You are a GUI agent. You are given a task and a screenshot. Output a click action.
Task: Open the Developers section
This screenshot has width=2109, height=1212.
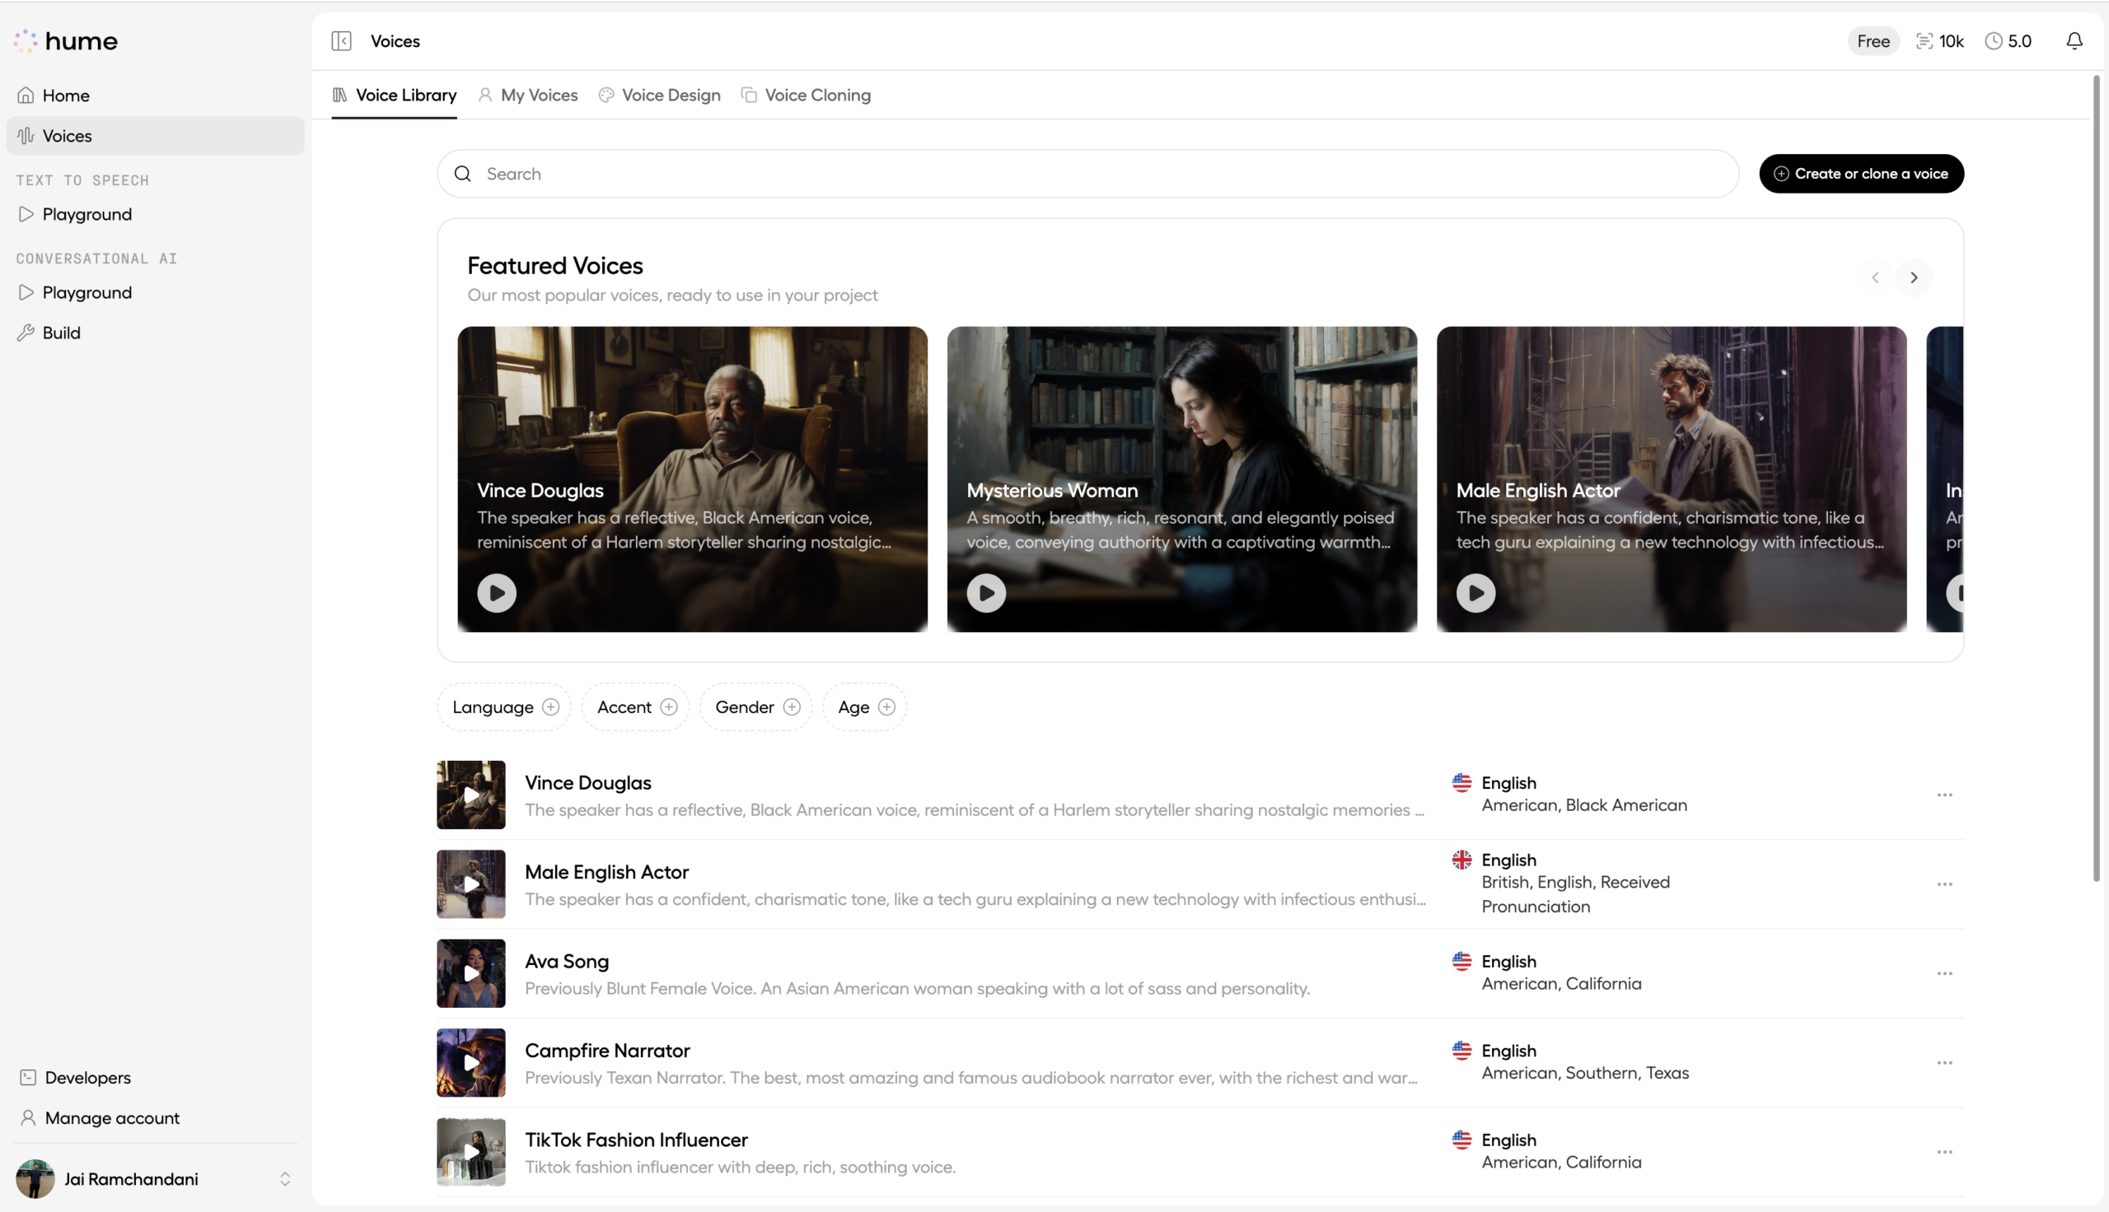(x=156, y=1077)
